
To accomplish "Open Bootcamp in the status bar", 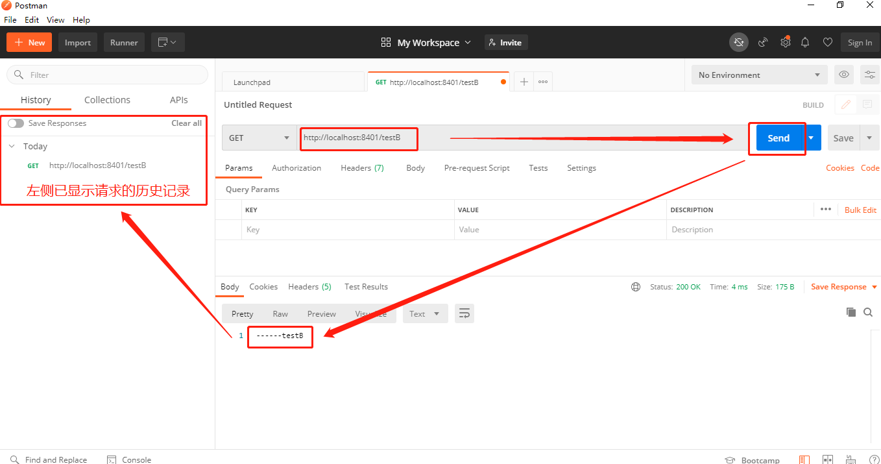I will coord(752,460).
